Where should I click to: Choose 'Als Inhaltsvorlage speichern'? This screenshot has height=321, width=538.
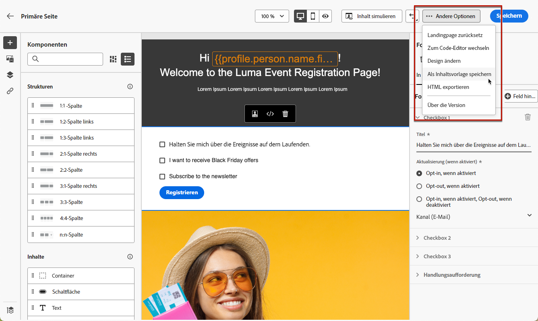(x=459, y=74)
